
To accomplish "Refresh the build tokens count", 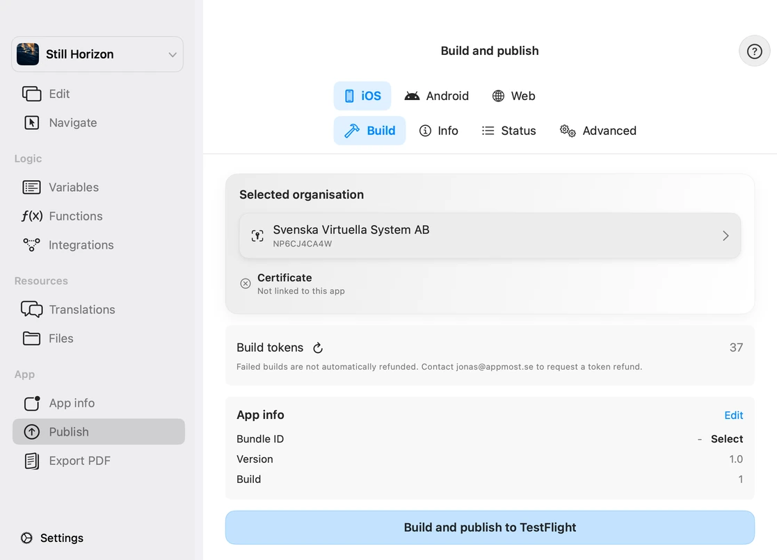I will click(x=318, y=348).
